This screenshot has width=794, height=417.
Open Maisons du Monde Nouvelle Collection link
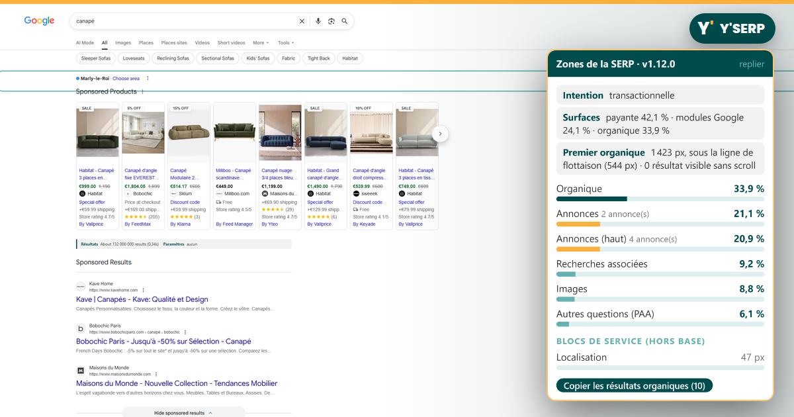pos(177,383)
